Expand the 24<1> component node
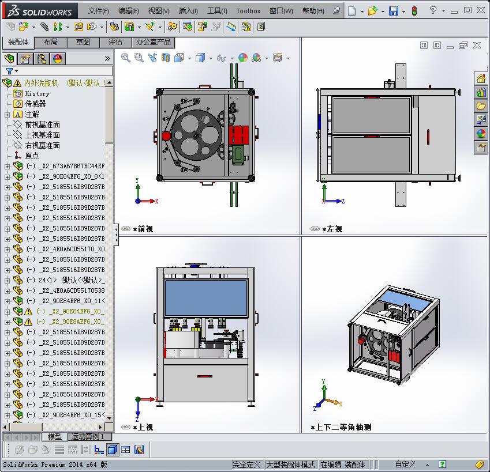Screen dimensions: 490x472 pyautogui.click(x=7, y=281)
